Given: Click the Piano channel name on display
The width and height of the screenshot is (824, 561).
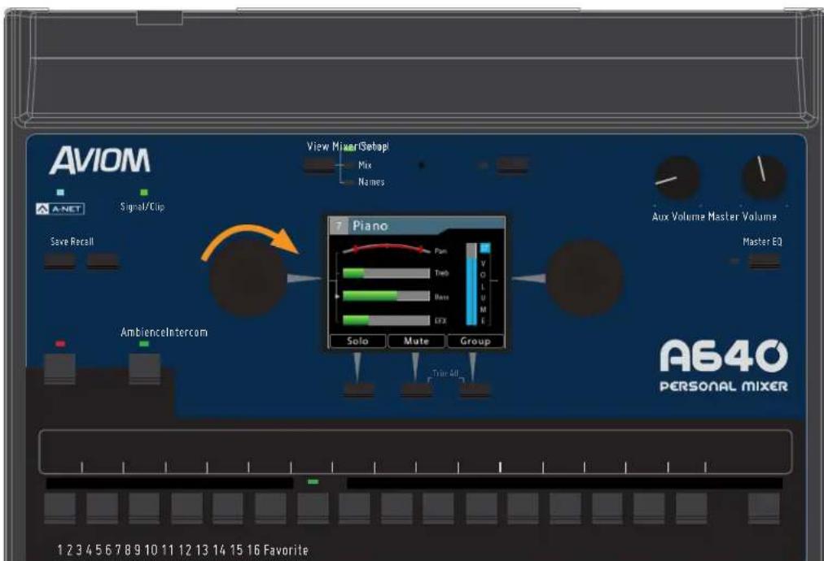Looking at the screenshot, I should pyautogui.click(x=370, y=226).
